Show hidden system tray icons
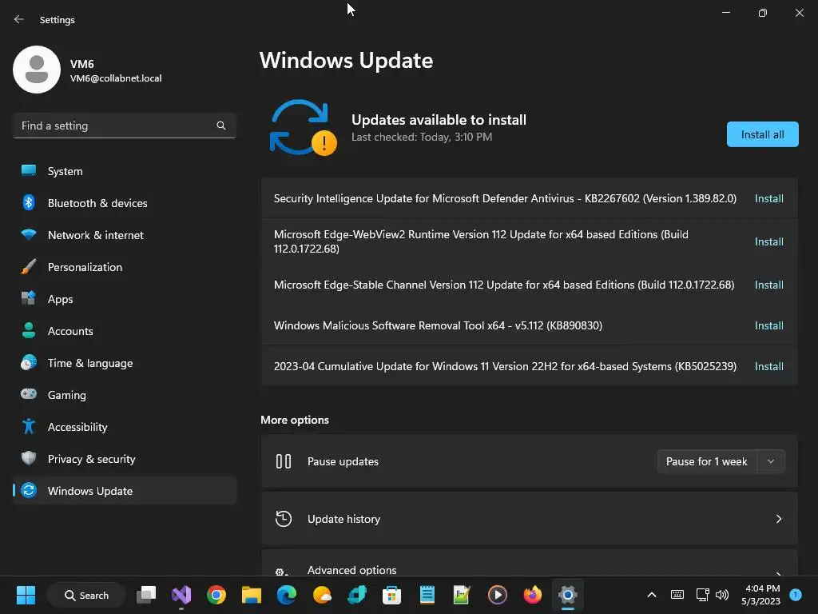The image size is (818, 614). coord(652,595)
